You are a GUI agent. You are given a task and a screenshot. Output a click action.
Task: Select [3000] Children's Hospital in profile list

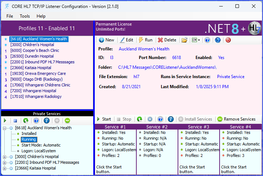point(32,45)
